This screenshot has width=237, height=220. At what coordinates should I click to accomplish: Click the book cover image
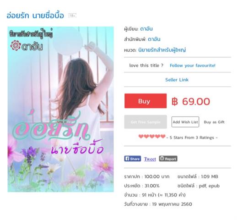click(x=60, y=109)
